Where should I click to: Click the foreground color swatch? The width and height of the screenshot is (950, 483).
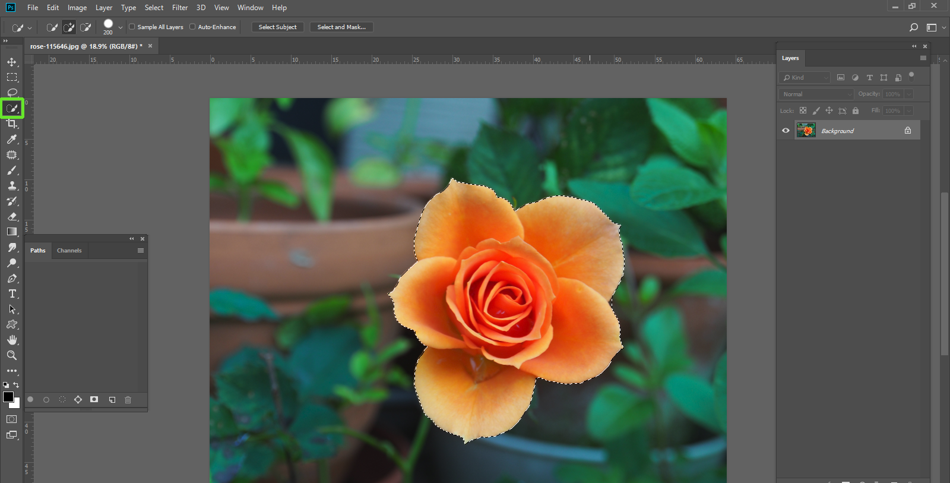[8, 397]
